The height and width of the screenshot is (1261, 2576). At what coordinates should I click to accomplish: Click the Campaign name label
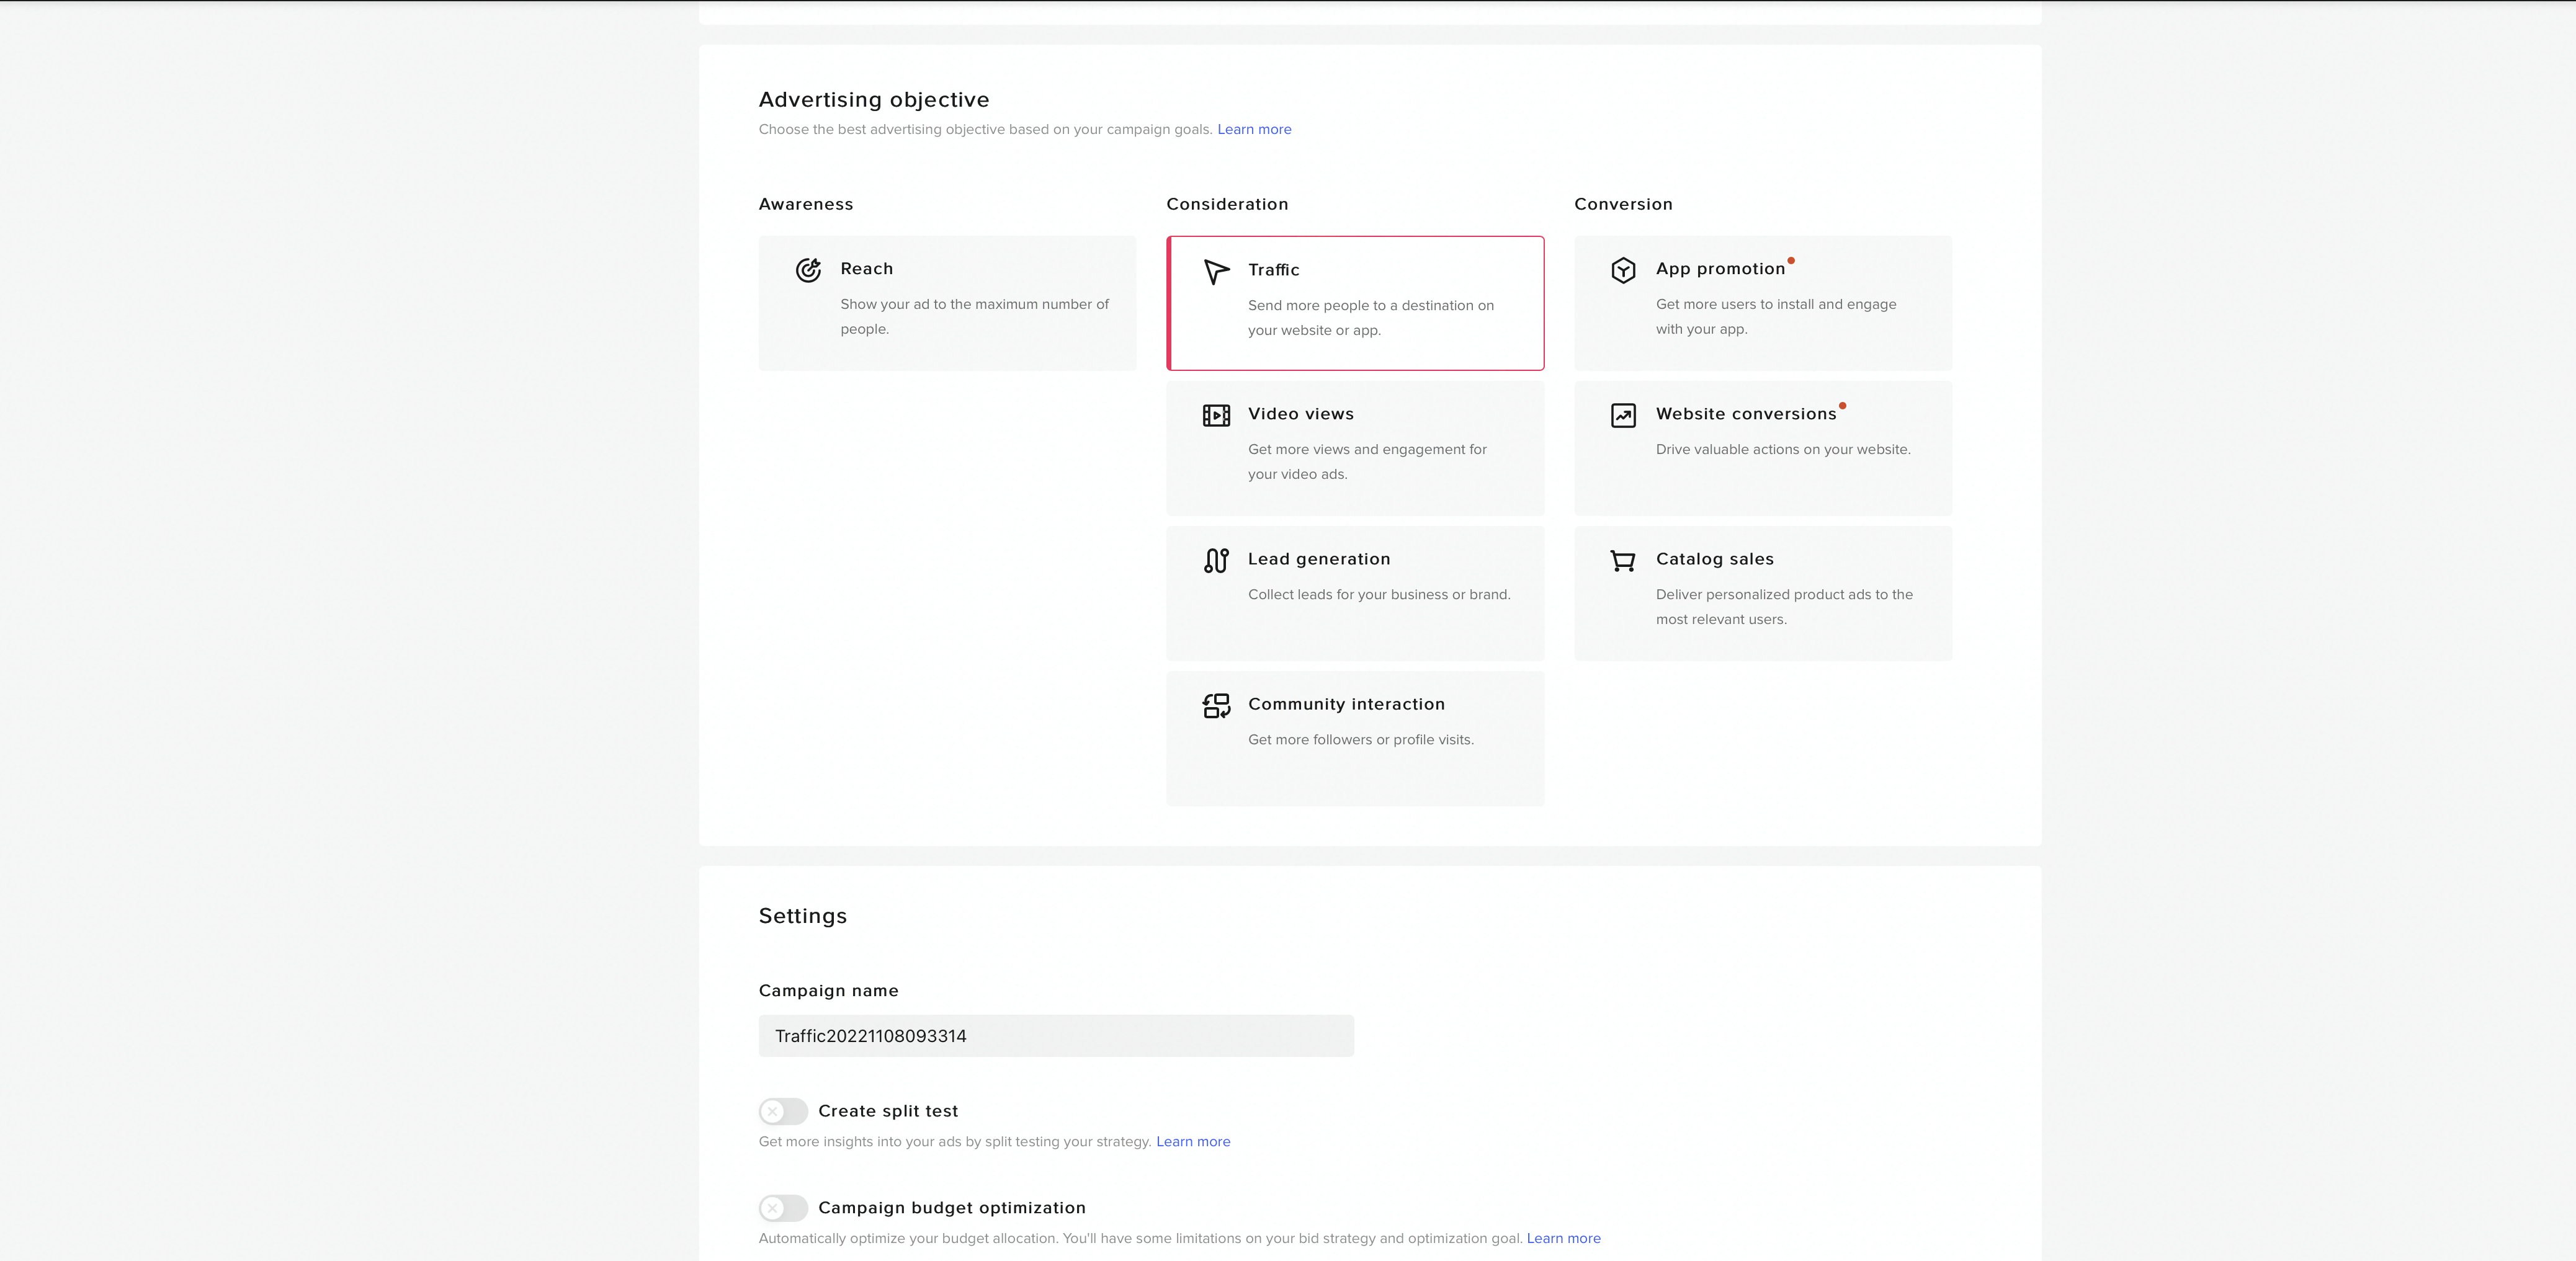(828, 991)
